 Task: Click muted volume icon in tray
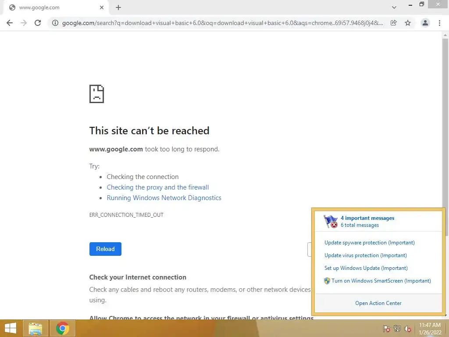[x=408, y=329]
